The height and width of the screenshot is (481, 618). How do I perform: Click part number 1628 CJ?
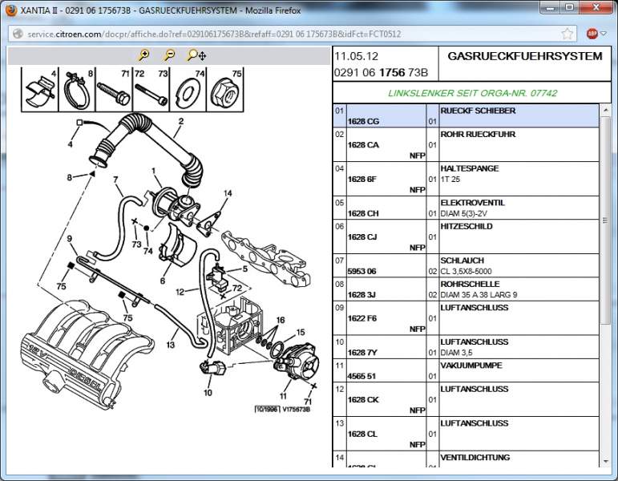(x=362, y=237)
